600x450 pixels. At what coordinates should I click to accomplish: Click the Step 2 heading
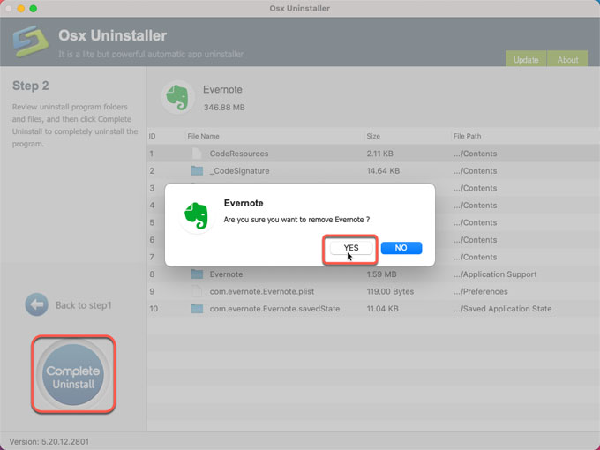point(31,86)
